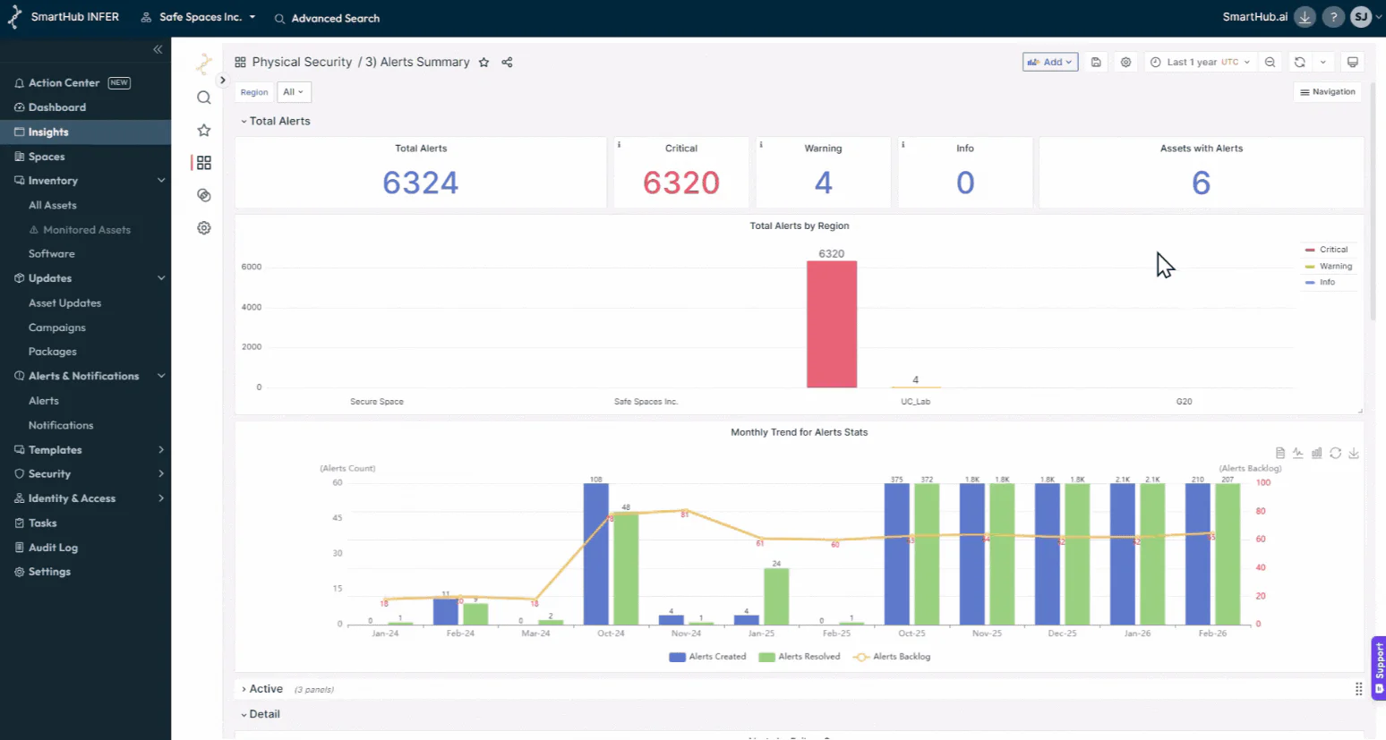Refresh the dashboard with the refresh icon

coord(1299,63)
